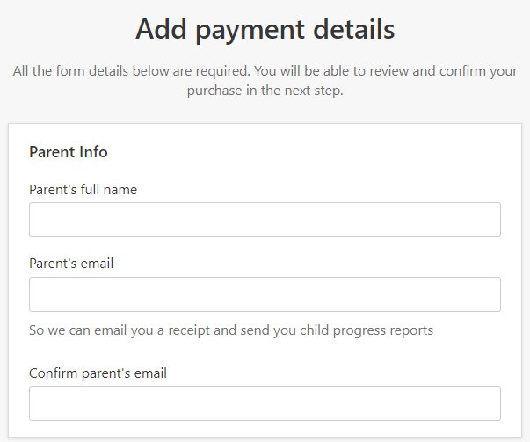Click the "Confirm parent's email" label

pos(98,373)
